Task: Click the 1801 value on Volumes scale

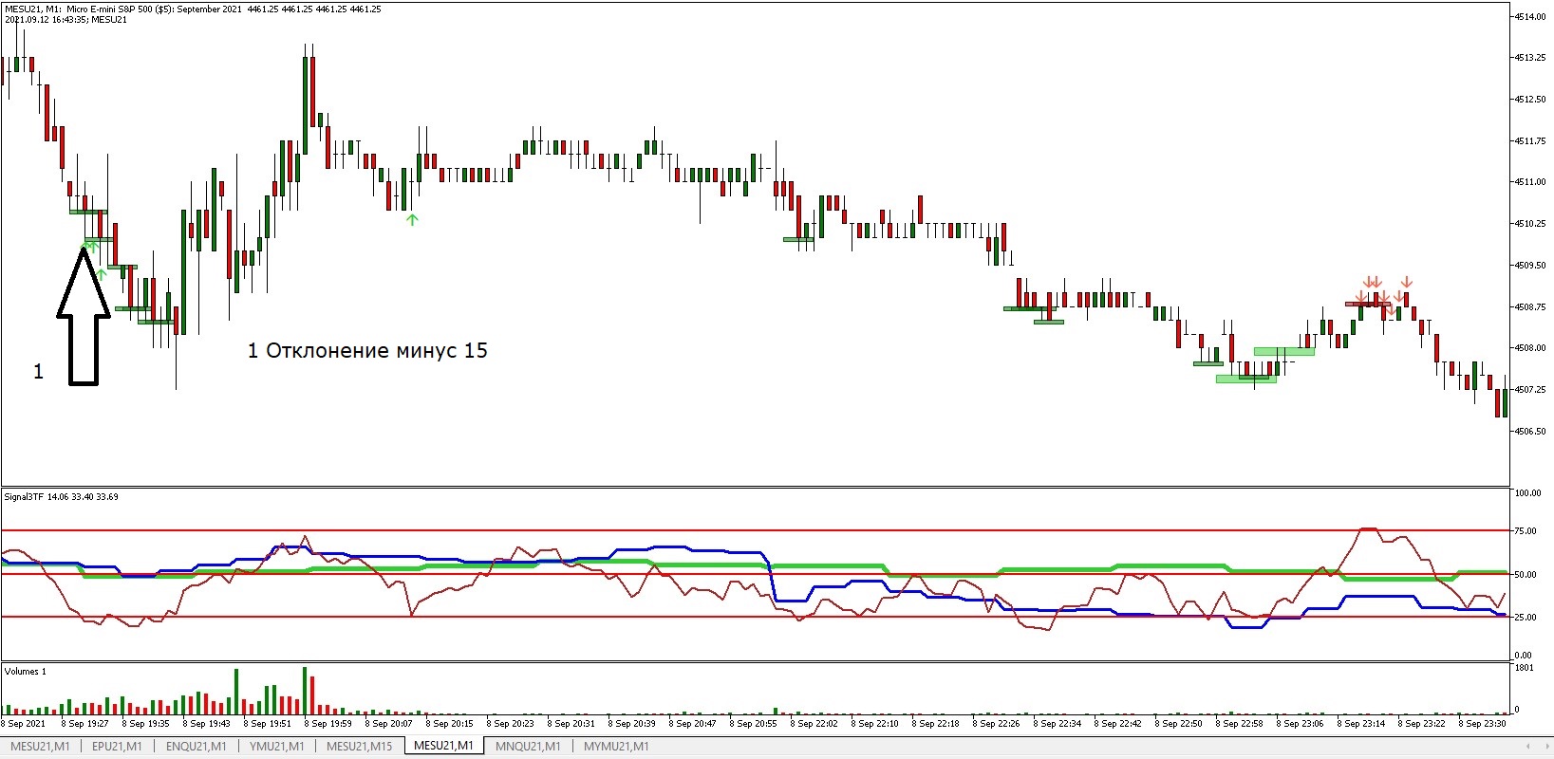Action: click(x=1524, y=669)
